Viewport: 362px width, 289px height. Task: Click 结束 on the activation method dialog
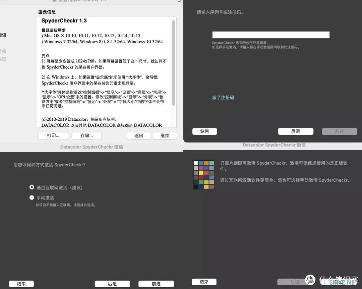[x=21, y=284]
